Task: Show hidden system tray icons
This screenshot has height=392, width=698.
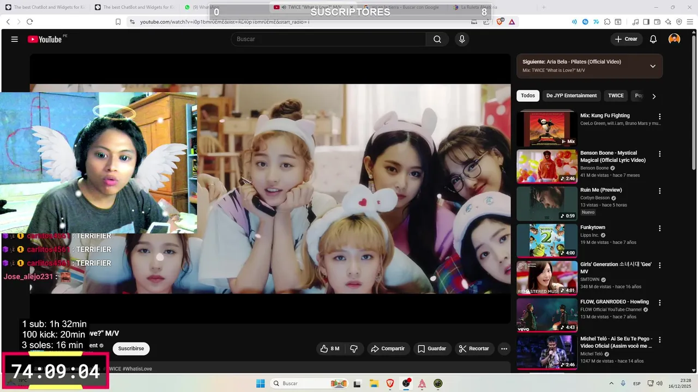Action: [x=611, y=383]
